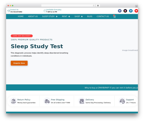This screenshot has width=144, height=122.
Task: Click the phone number +91 9211572002
Action: coord(16,12)
